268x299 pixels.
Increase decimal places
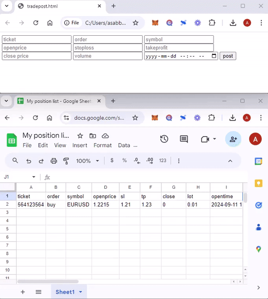(150, 161)
